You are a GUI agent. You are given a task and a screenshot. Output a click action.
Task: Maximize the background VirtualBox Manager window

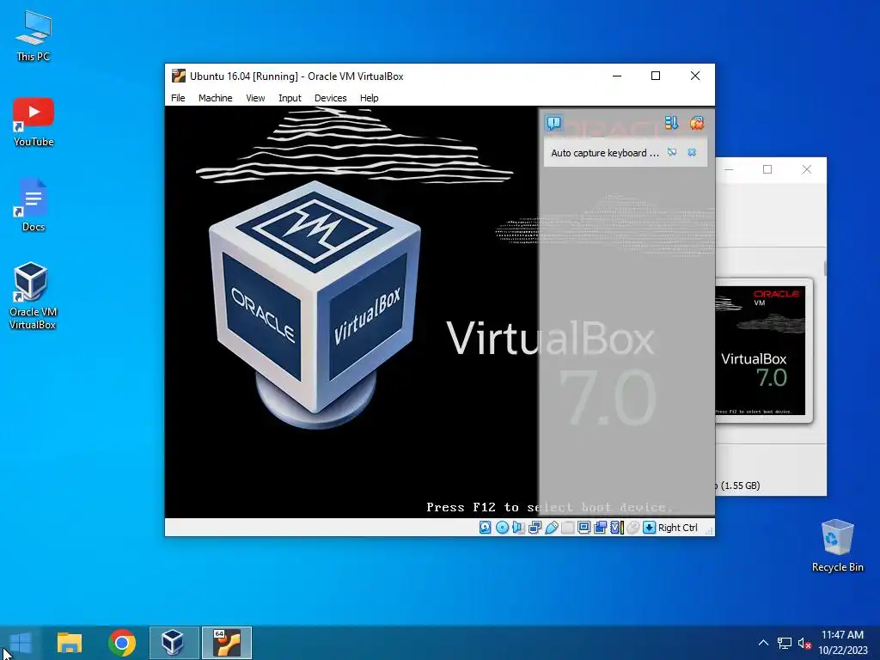tap(767, 169)
